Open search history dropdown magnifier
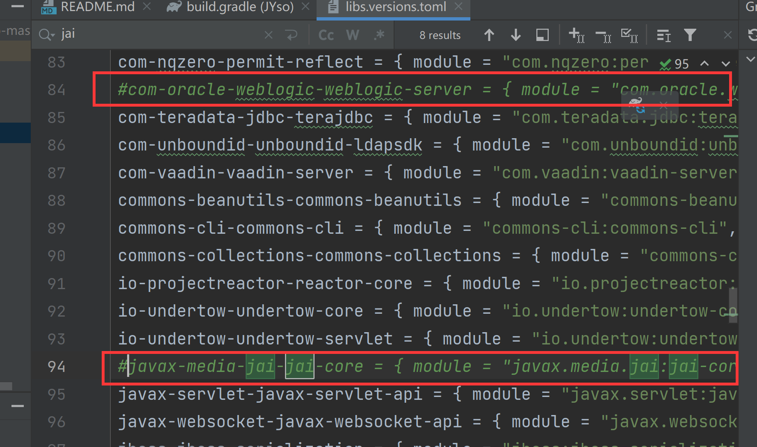Screen dimensions: 757x447 [x=46, y=35]
